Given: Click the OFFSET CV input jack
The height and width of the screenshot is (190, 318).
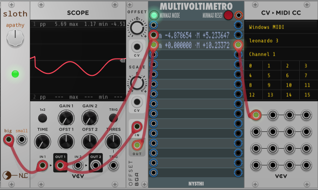Looking at the screenshot, I should pos(137,47).
